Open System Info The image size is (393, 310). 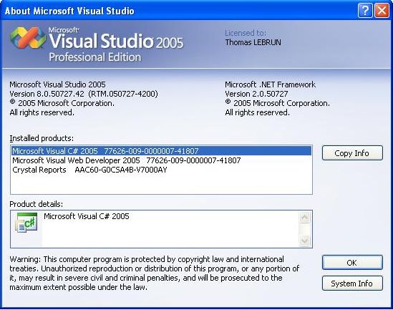pos(352,284)
